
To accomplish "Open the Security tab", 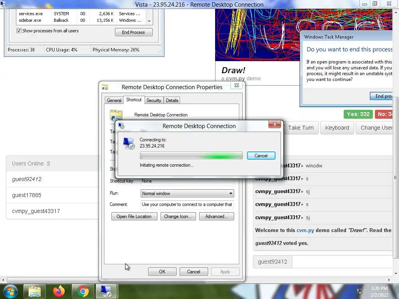I will 154,100.
